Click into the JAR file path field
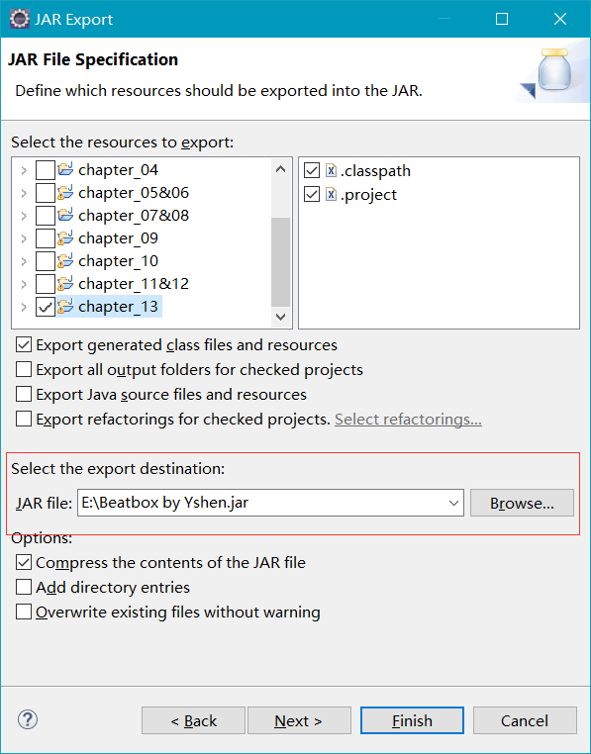 pos(261,503)
